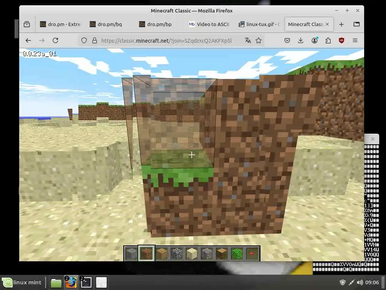
Task: Open the shield tray icon
Action: (x=342, y=282)
